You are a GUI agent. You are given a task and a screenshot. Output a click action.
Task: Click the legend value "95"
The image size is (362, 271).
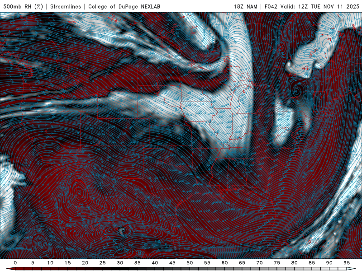pos(347,263)
